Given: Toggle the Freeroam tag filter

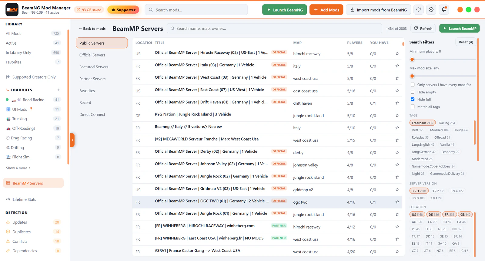Looking at the screenshot, I should point(423,123).
